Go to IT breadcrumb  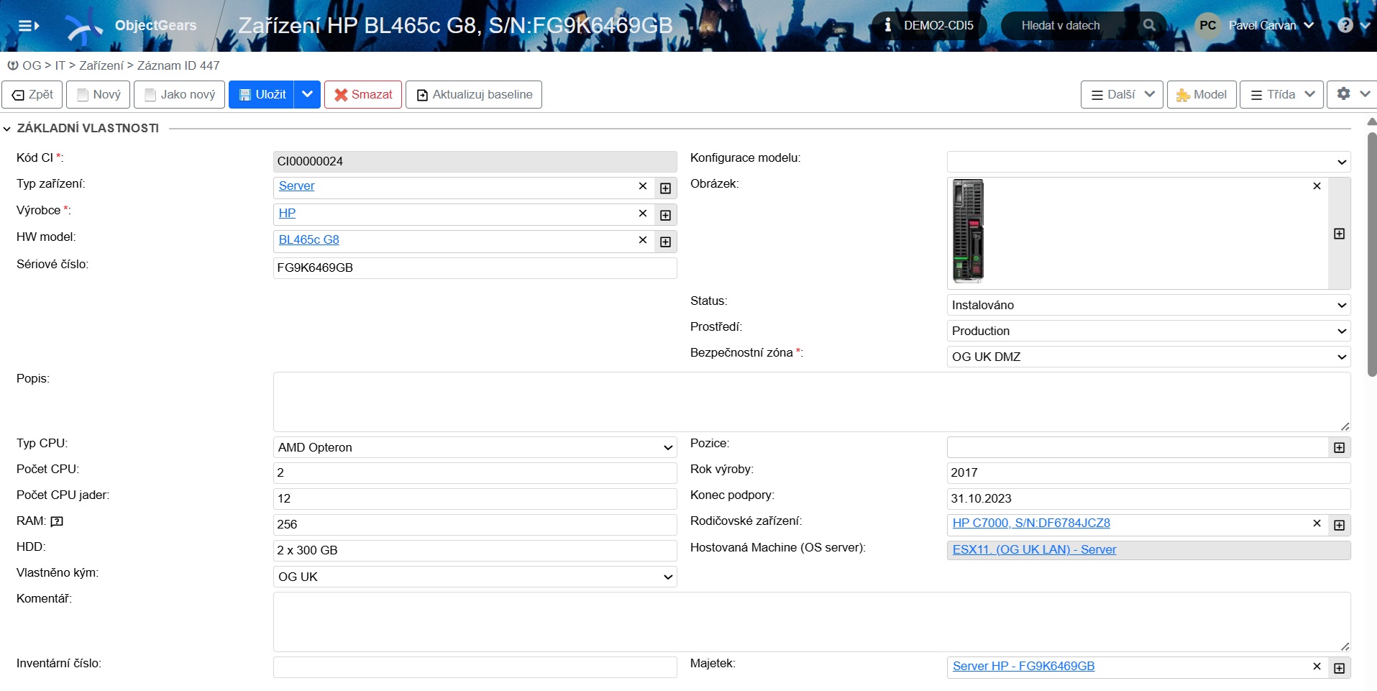(60, 65)
